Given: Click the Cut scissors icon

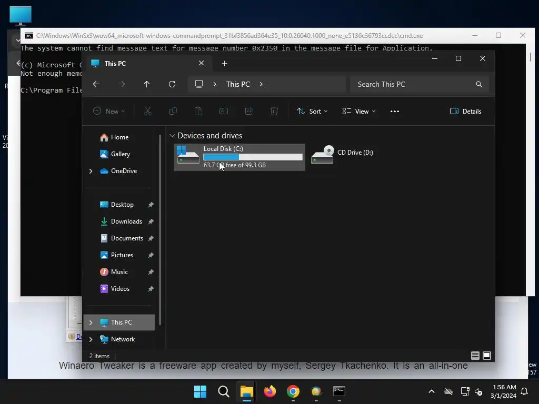Looking at the screenshot, I should 148,112.
